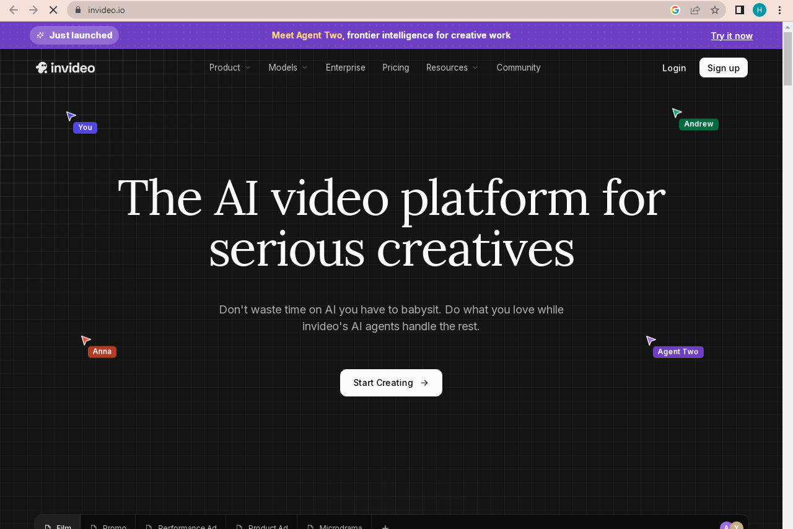The width and height of the screenshot is (793, 529).
Task: Open the Microdrama tab
Action: pos(334,523)
